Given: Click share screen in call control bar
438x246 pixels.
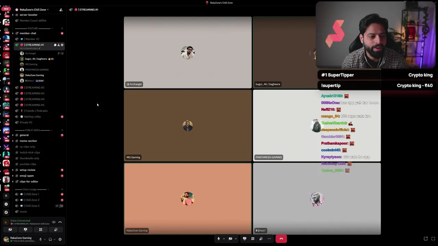Looking at the screenshot, I should click(x=245, y=239).
